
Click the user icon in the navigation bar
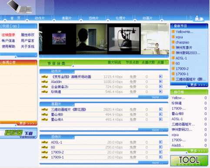pyautogui.click(x=199, y=18)
